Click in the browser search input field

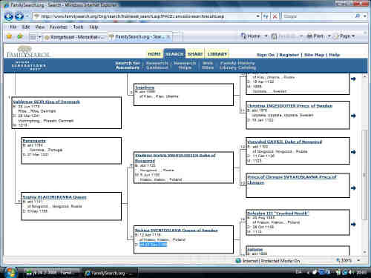coord(318,16)
